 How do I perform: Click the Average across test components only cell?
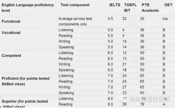coord(75,21)
